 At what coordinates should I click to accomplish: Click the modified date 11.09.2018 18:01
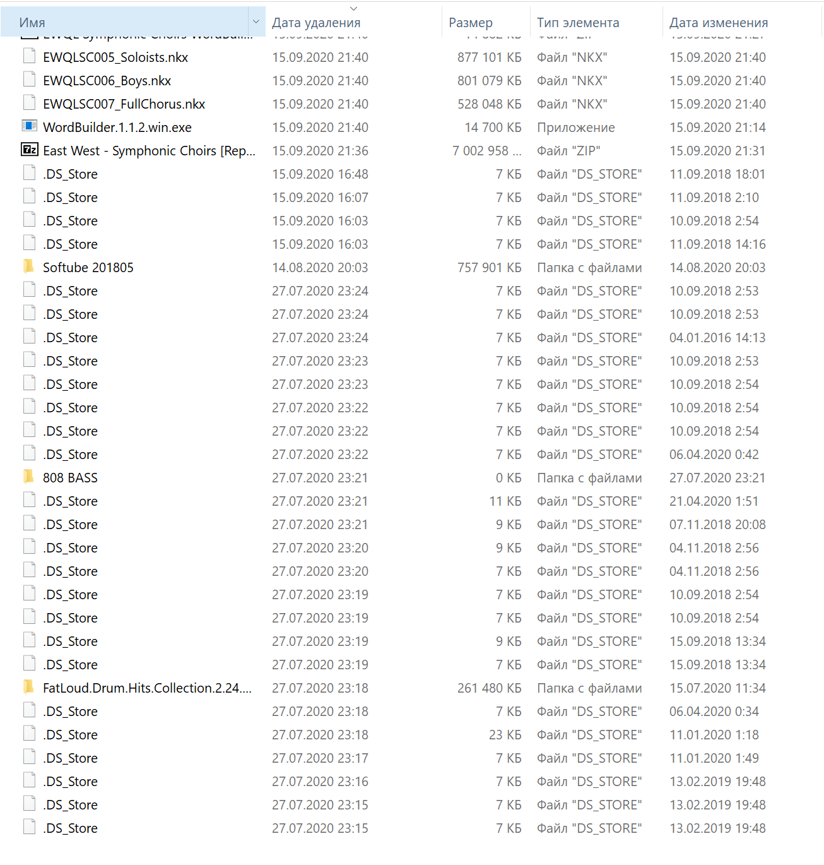(x=718, y=174)
